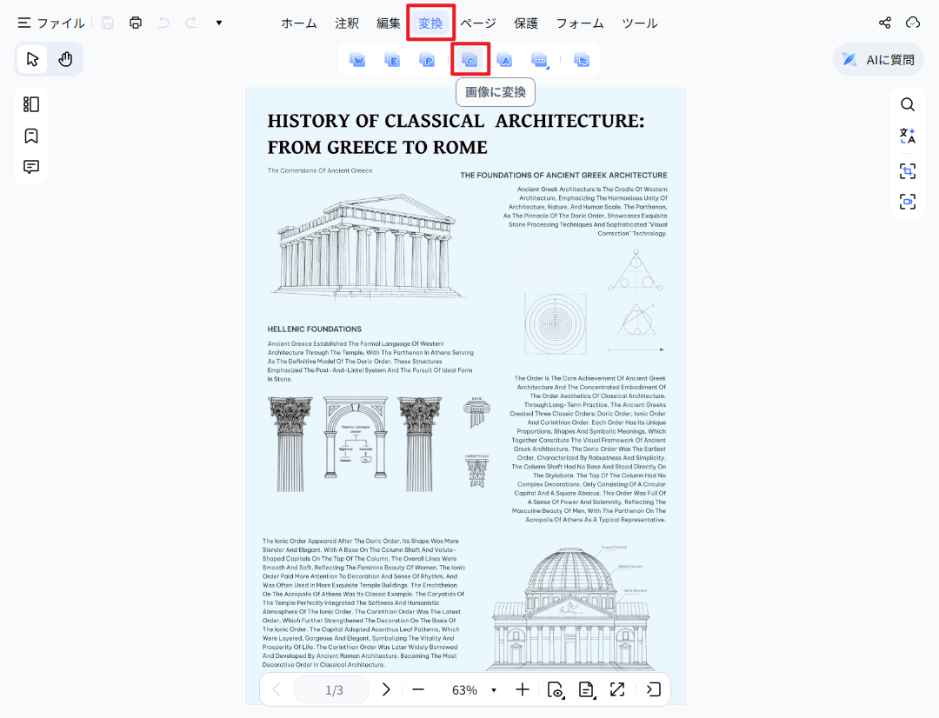Click the bottom capture icon on right sidebar

click(908, 201)
